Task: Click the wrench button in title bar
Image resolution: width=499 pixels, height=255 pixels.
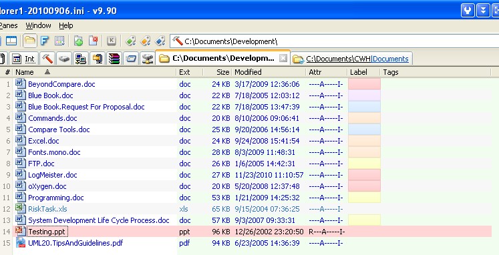Action: click(x=468, y=11)
